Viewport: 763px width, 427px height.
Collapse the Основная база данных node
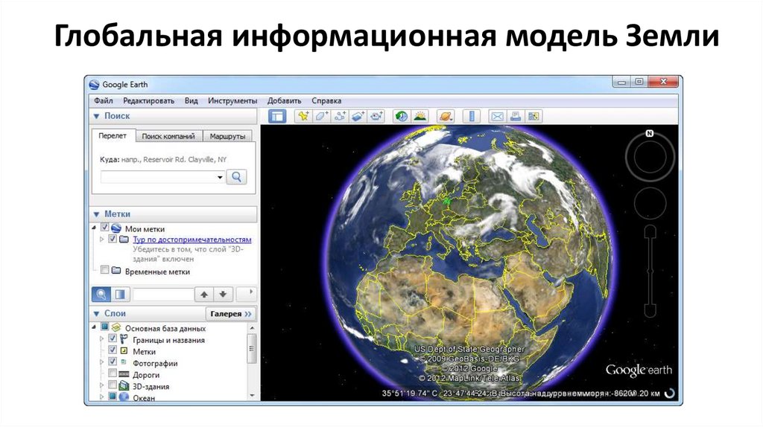click(95, 327)
